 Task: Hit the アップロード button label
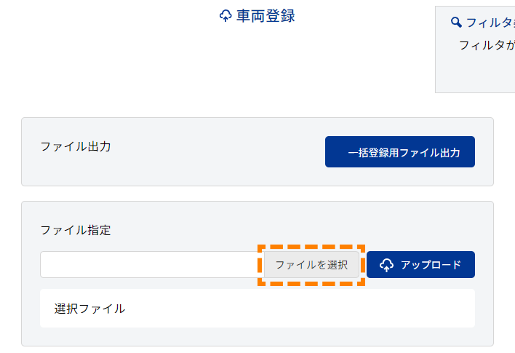pyautogui.click(x=431, y=265)
